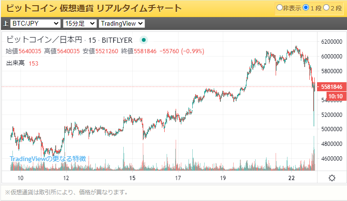Click the green market status dot
Screen dimensions: 347x201
143,40
